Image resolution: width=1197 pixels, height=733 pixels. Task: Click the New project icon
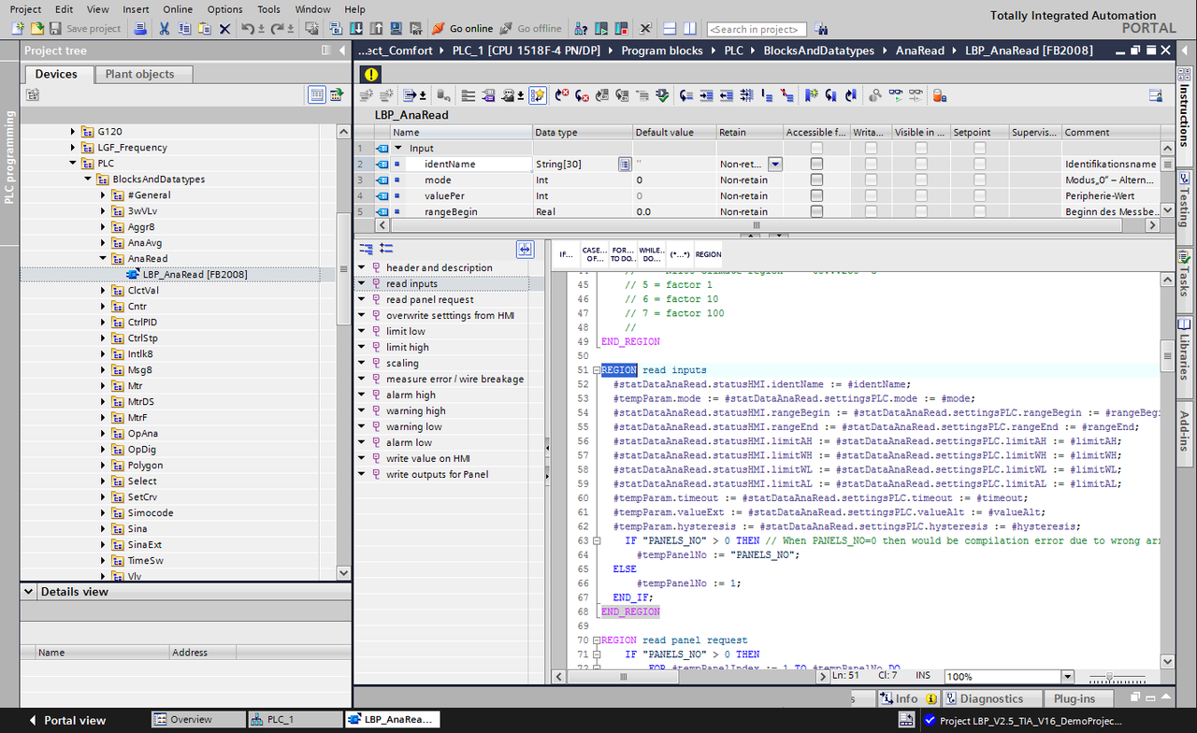pyautogui.click(x=18, y=29)
